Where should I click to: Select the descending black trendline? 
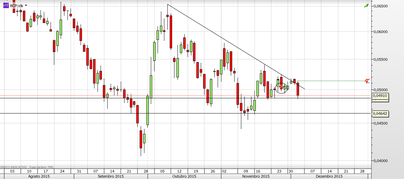pyautogui.click(x=236, y=46)
